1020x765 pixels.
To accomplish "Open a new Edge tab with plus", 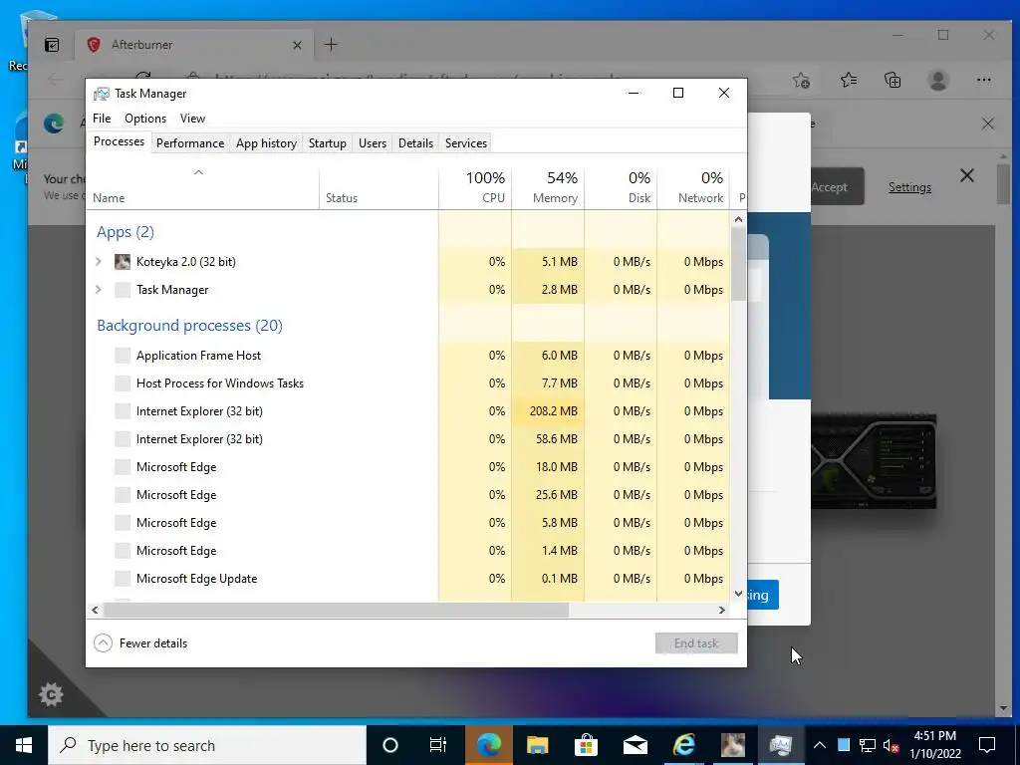I will click(331, 44).
